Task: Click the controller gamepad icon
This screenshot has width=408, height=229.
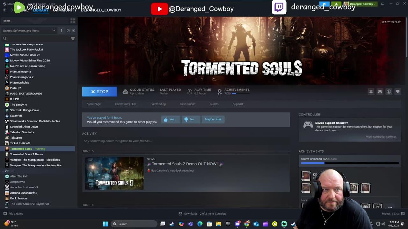Action: pos(308,125)
